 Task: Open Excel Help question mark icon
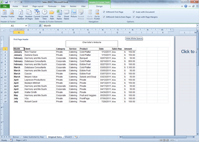click(186, 6)
